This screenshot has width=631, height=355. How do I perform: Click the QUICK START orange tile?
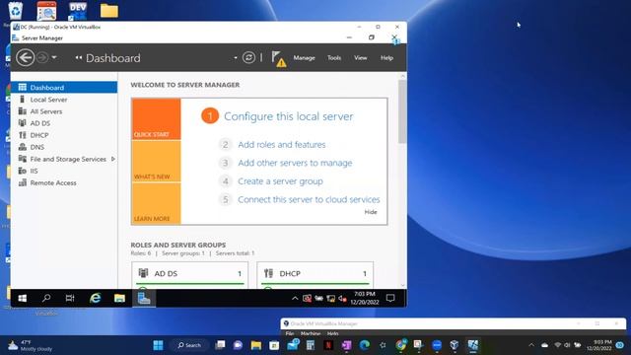(x=156, y=119)
